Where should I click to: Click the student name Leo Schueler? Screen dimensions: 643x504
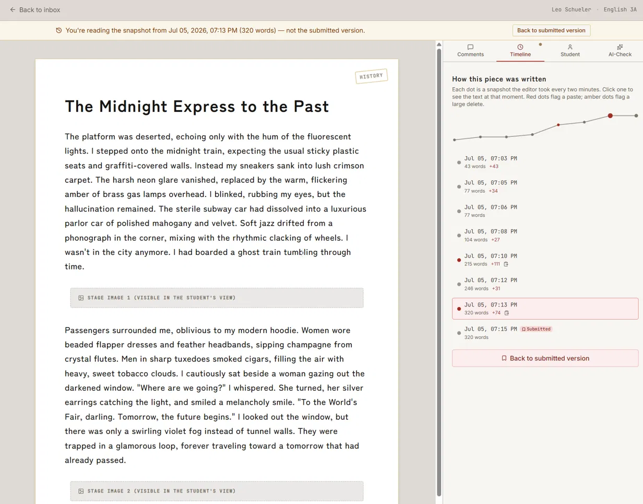point(571,10)
